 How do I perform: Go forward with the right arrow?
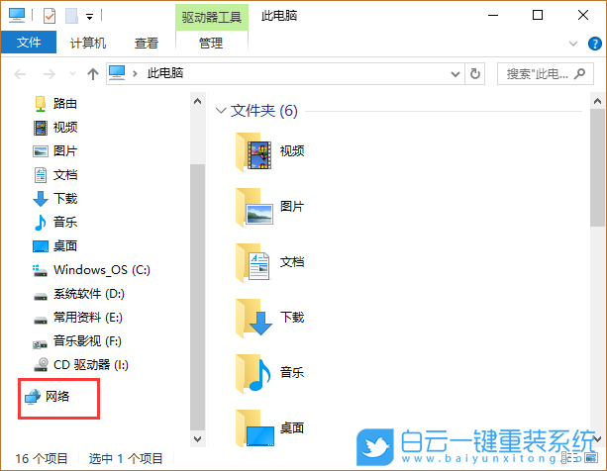click(x=50, y=74)
